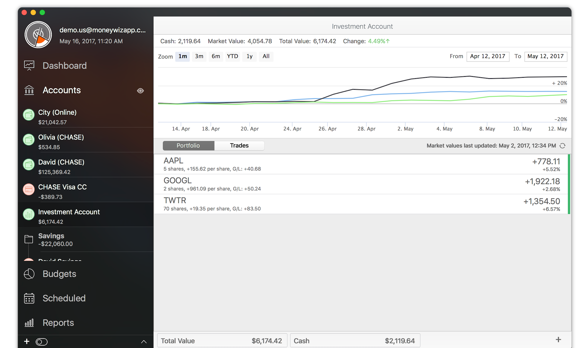Select City (Online) account
This screenshot has width=588, height=348.
point(86,117)
